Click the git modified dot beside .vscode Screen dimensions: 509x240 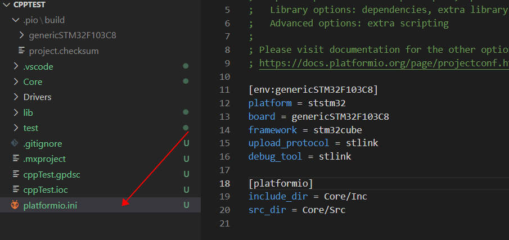tap(186, 66)
